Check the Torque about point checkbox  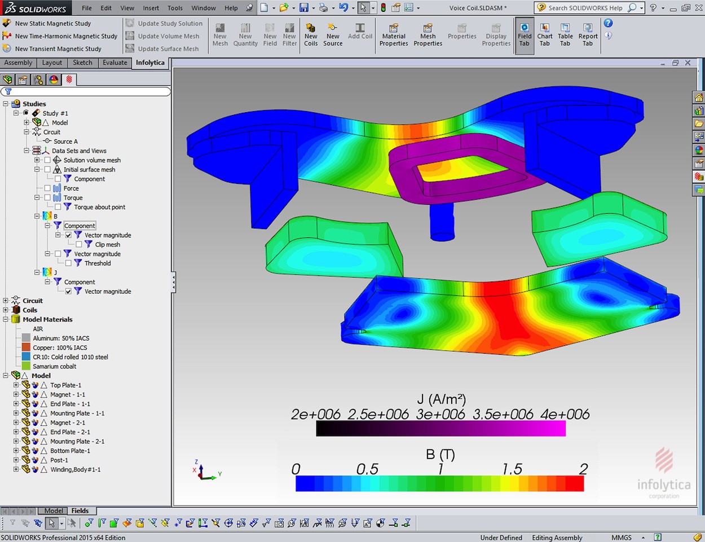58,207
